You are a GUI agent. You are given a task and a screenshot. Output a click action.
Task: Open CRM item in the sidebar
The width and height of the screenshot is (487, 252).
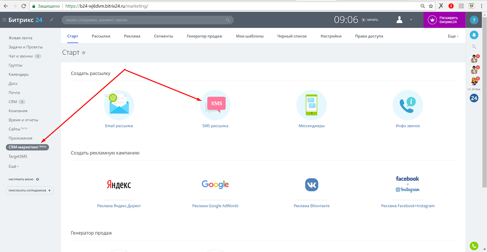[13, 102]
